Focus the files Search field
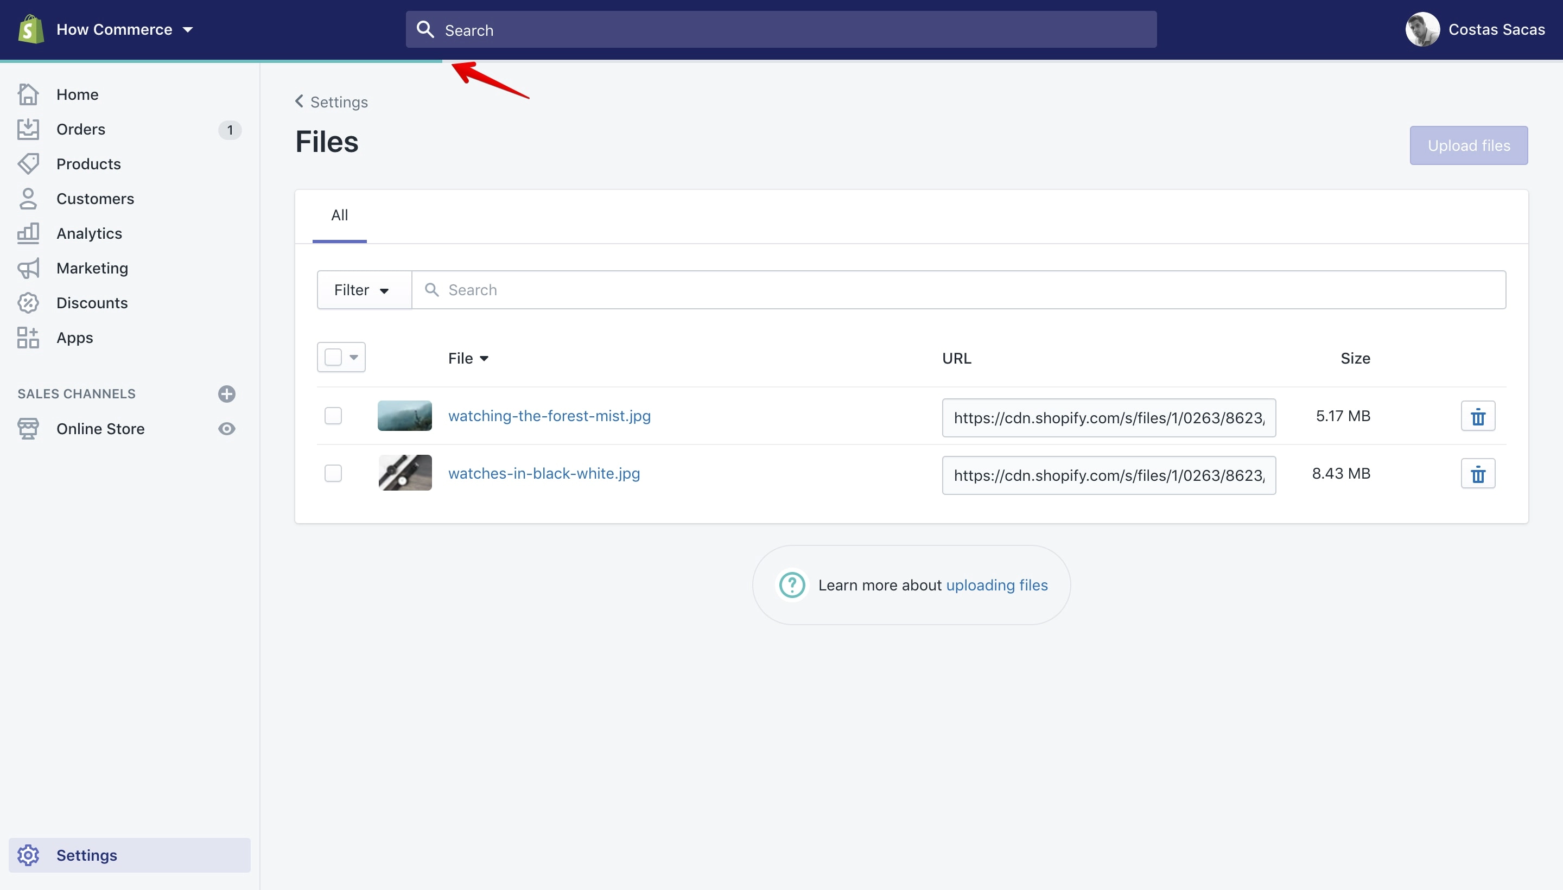The height and width of the screenshot is (890, 1563). click(958, 290)
